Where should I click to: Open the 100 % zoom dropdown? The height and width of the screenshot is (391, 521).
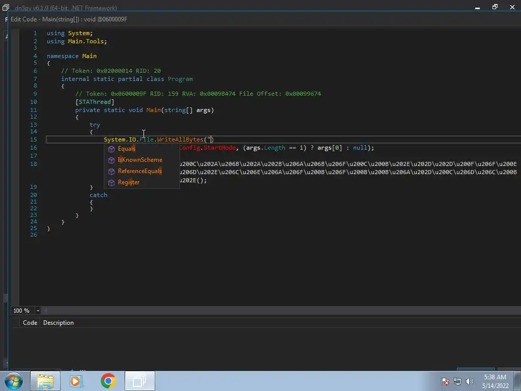[38, 311]
